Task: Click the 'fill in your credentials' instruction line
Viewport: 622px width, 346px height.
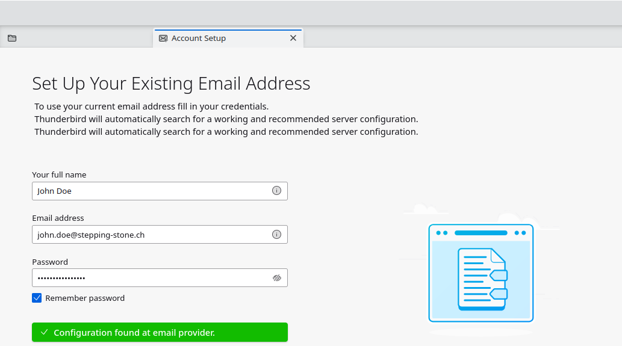Action: [x=151, y=107]
